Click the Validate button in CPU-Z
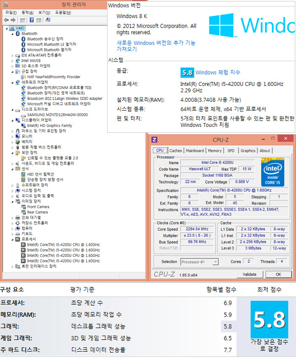Viewport: 296px width, 359px height. pyautogui.click(x=250, y=274)
